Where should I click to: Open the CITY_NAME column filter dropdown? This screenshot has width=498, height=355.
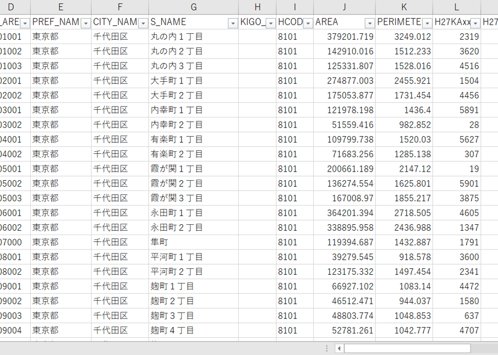[x=143, y=23]
